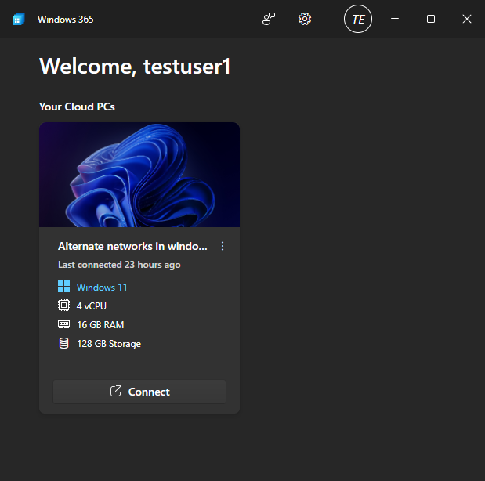Click the RAM memory icon
Viewport: 485px width, 481px height.
coord(63,324)
